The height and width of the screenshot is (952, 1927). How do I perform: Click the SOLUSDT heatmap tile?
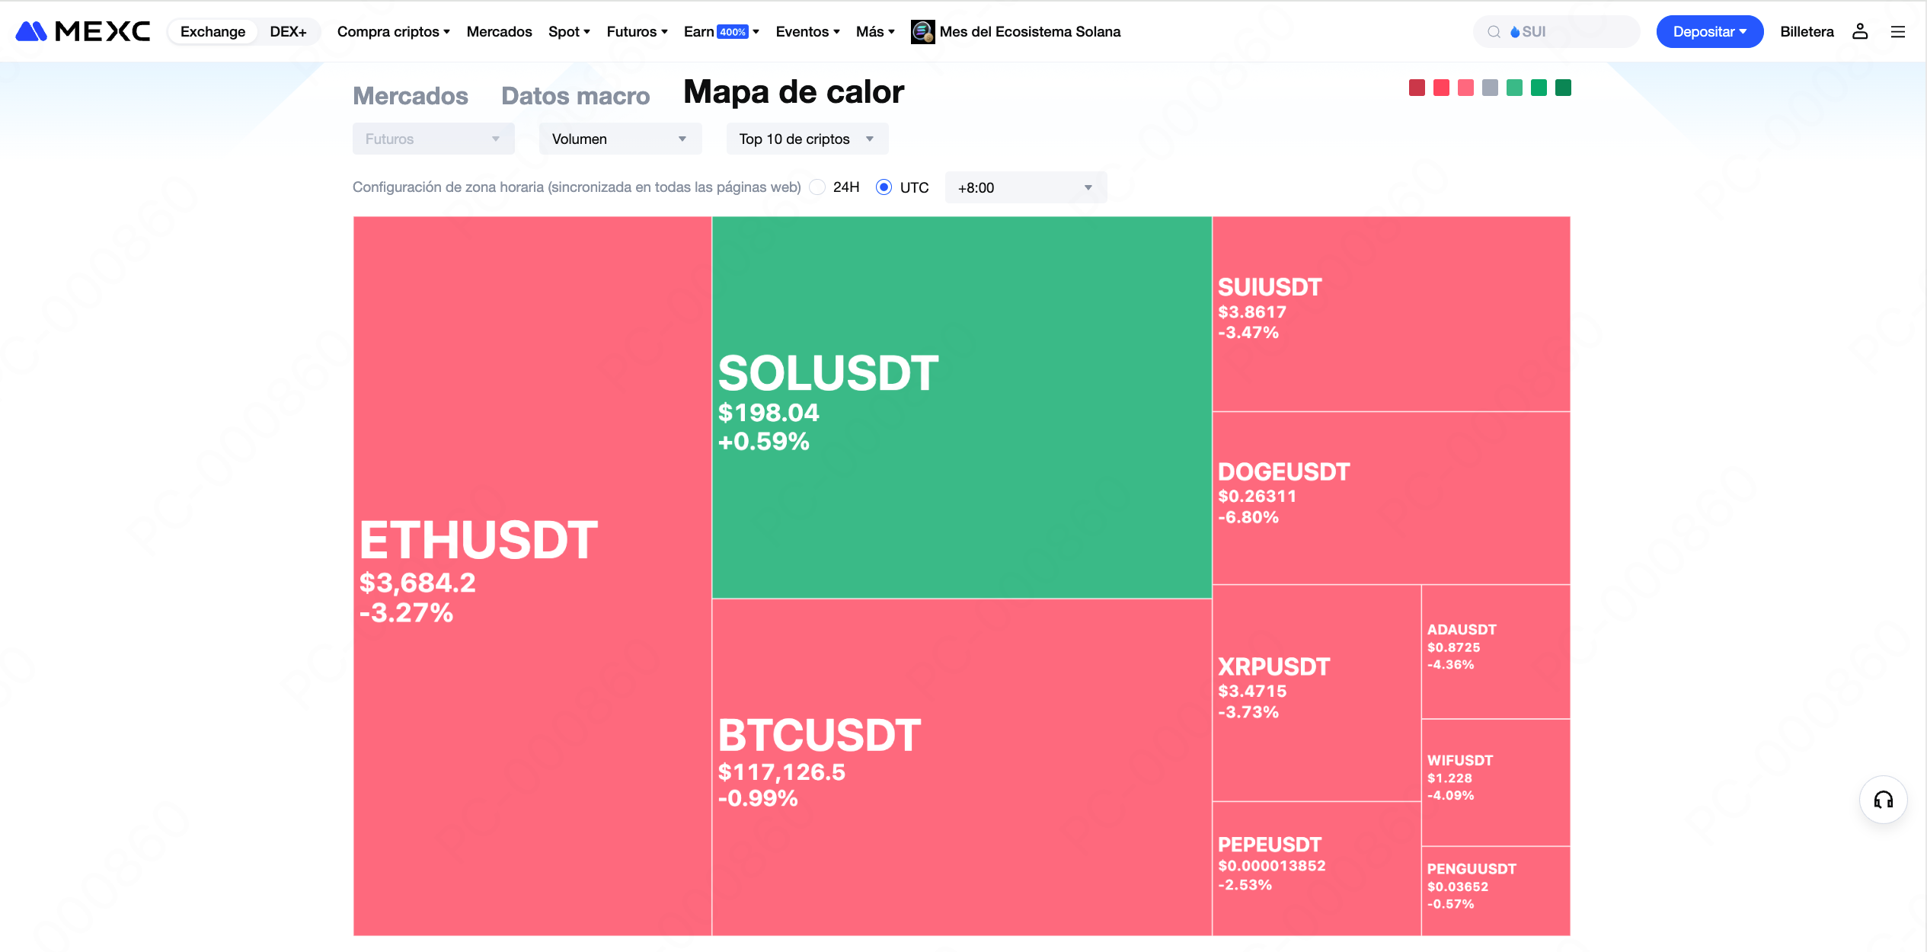(961, 407)
